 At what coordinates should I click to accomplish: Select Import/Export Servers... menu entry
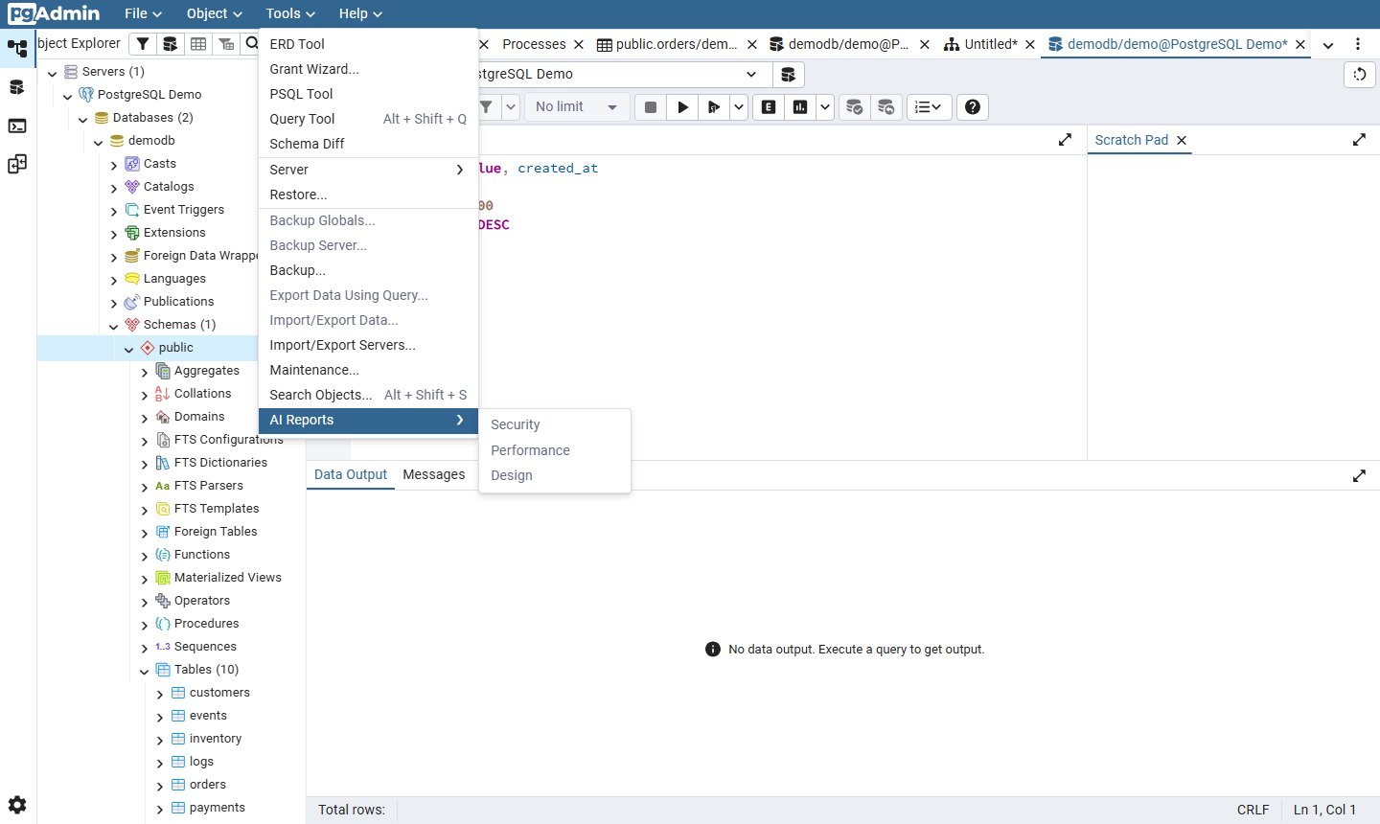[368, 345]
